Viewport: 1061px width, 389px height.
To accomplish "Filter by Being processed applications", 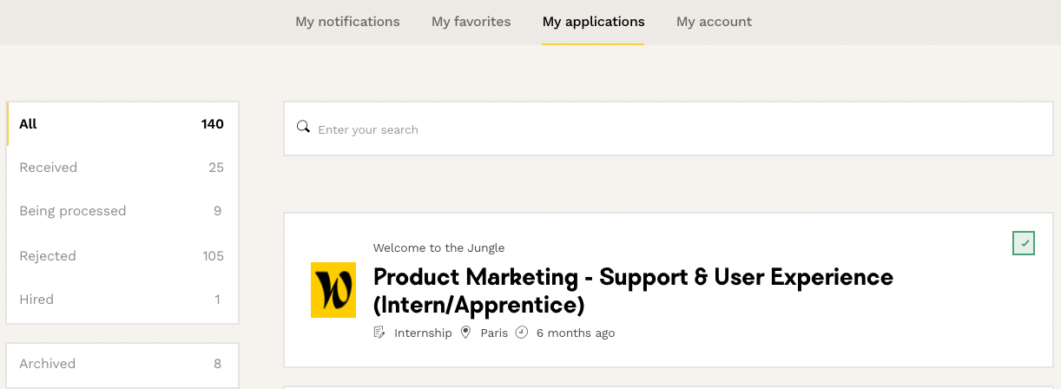I will coord(122,211).
